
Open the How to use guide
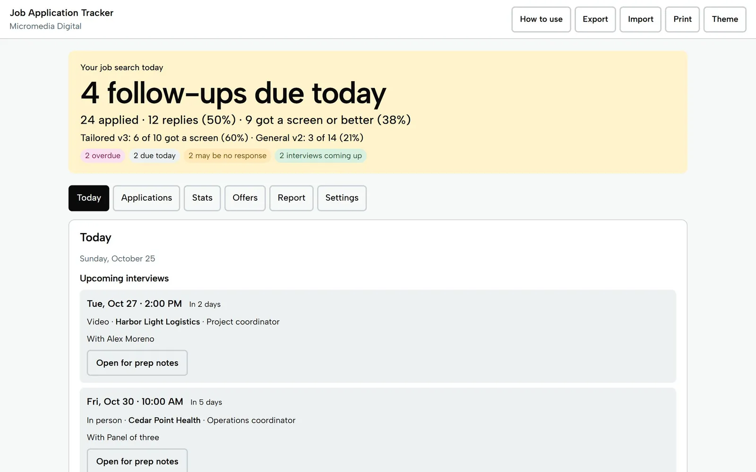(x=541, y=19)
